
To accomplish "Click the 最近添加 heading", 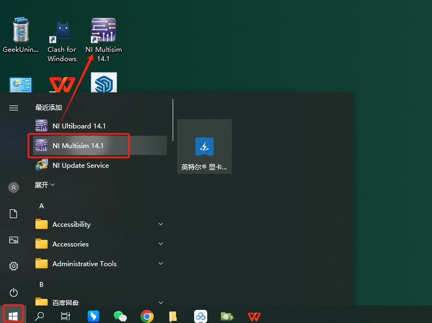I will (49, 107).
